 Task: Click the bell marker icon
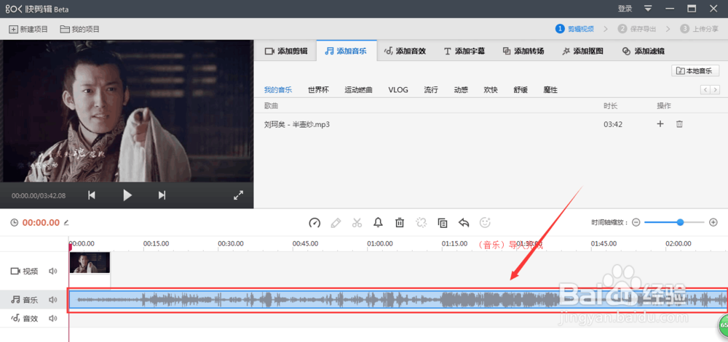pyautogui.click(x=379, y=223)
